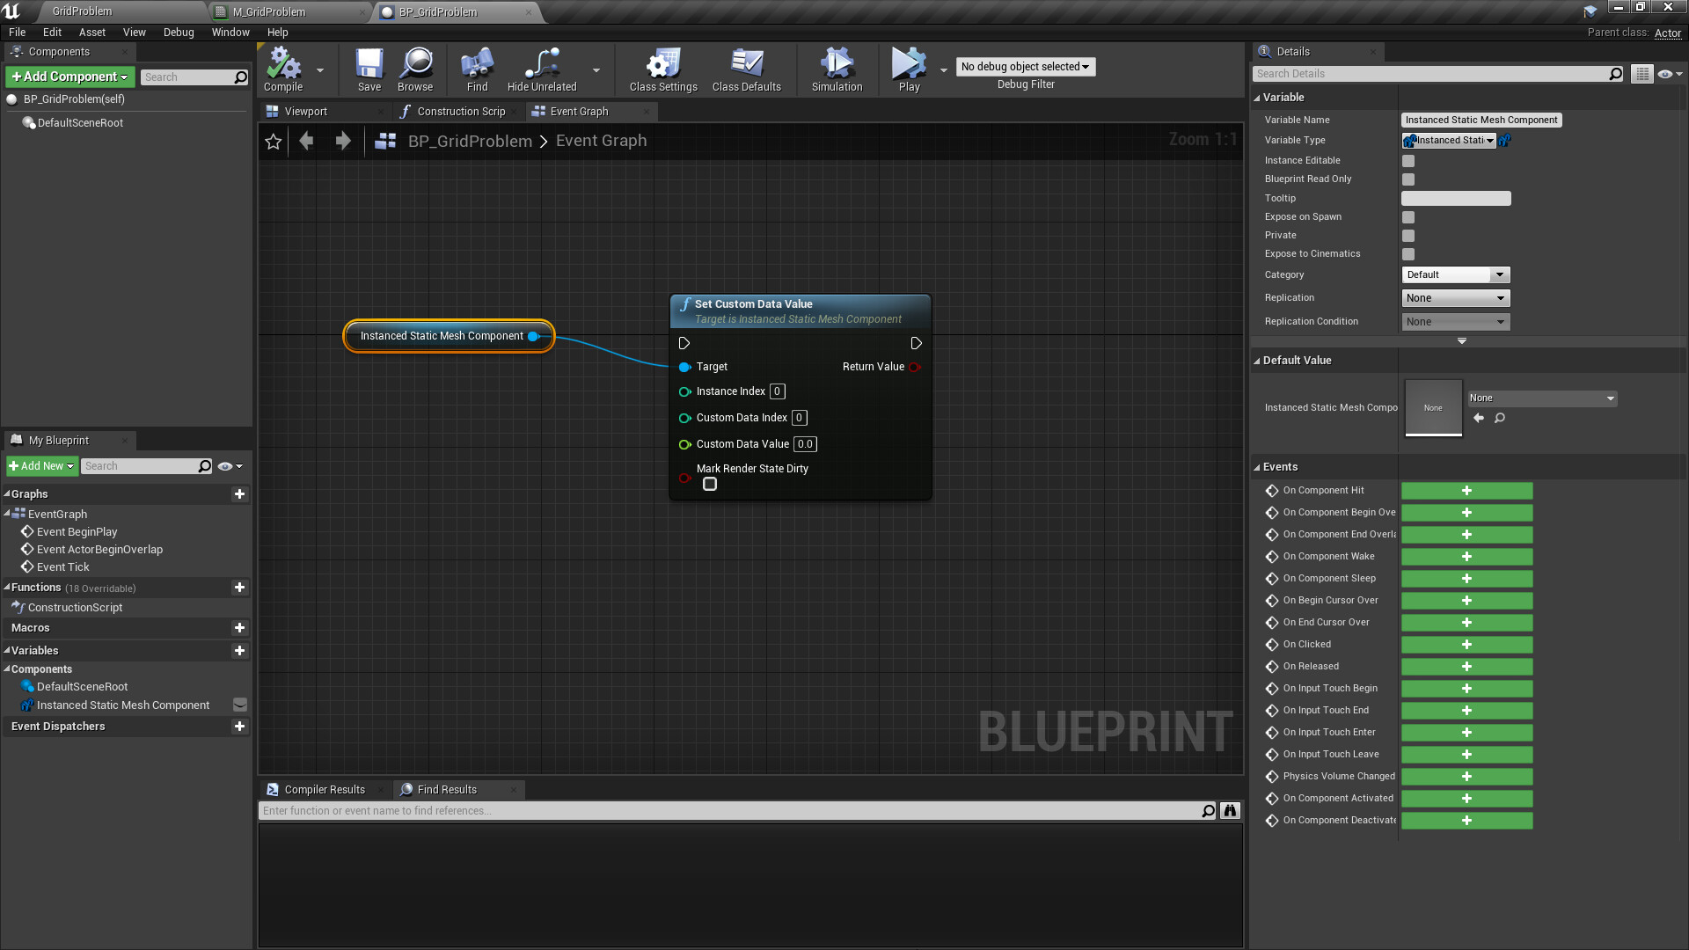Click the Add Component button
The image size is (1689, 950).
pyautogui.click(x=69, y=77)
